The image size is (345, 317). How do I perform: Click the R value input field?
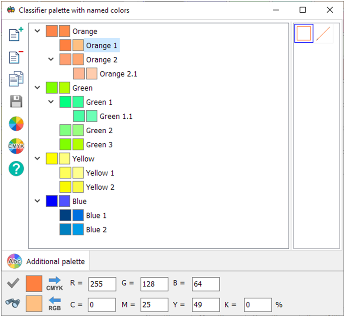tap(102, 284)
